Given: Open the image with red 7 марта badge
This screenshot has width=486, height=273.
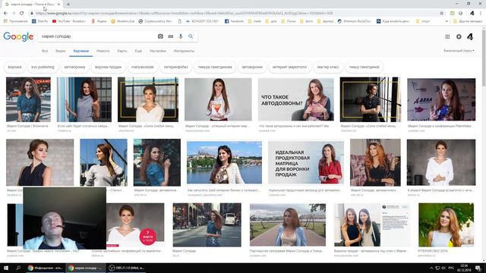Looking at the screenshot, I should [135, 225].
